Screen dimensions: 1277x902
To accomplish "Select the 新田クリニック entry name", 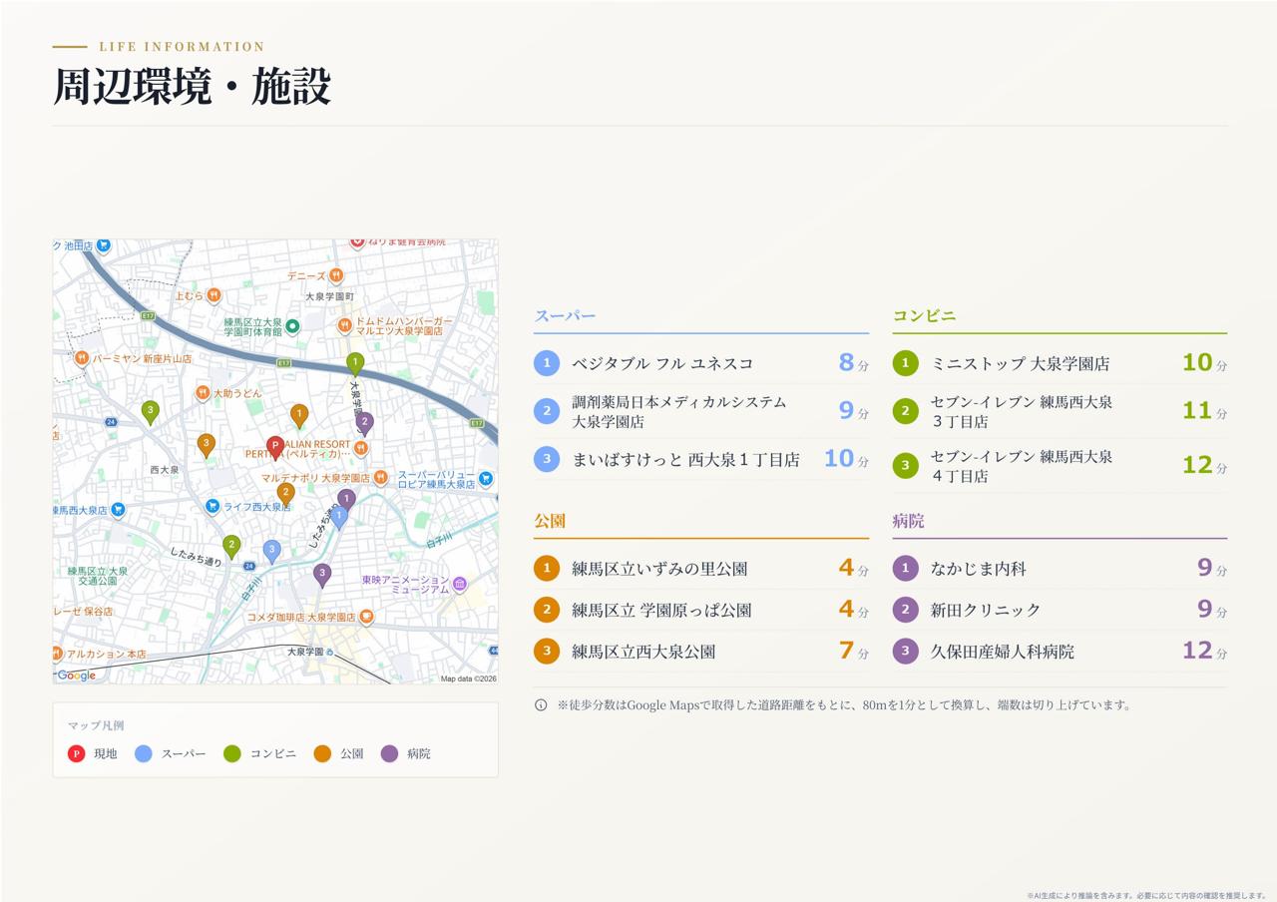I will click(x=986, y=610).
